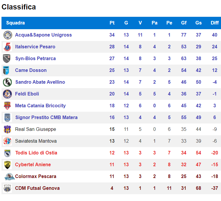
Task: Click the Syn-Bios Petrarca shield logo
Action: pos(6,59)
